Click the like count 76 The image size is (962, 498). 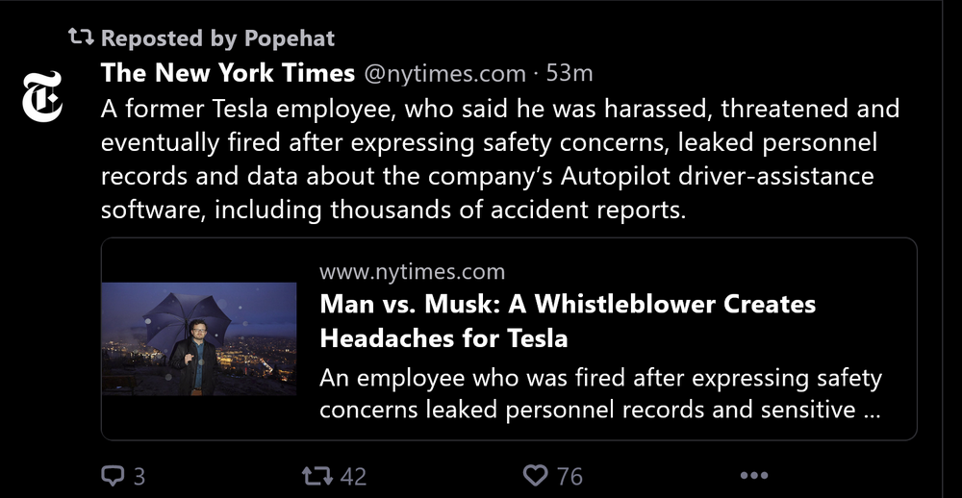pos(570,477)
